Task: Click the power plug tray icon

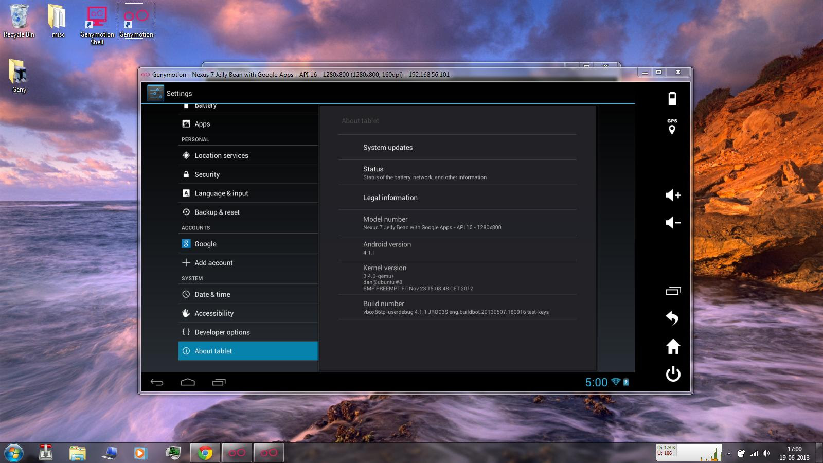Action: click(741, 453)
